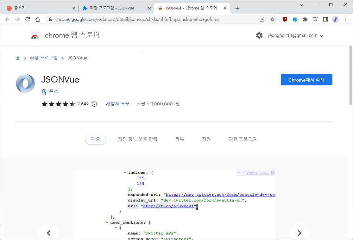Click the 2,649 ratings count

click(x=83, y=104)
